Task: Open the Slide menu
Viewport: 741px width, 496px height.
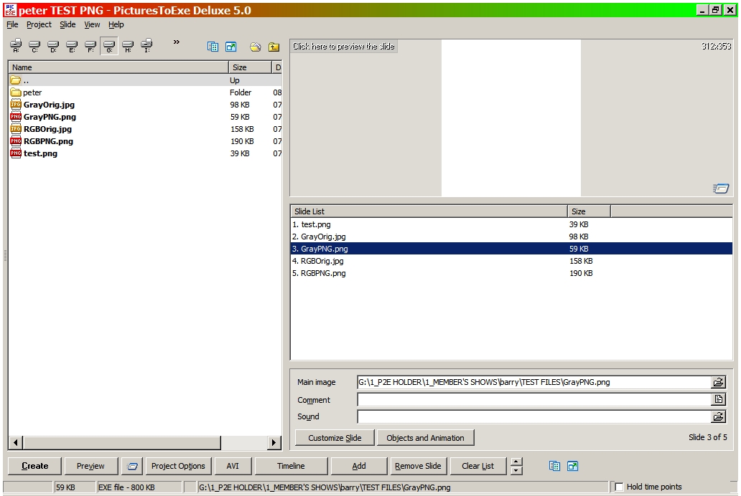Action: coord(67,24)
